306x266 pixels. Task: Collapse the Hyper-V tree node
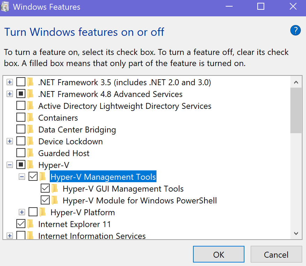click(10, 165)
